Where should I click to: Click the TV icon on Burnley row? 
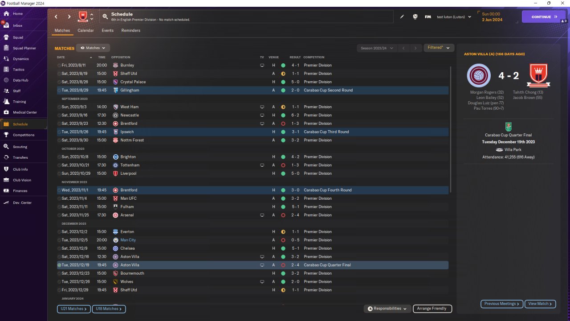[x=262, y=66]
